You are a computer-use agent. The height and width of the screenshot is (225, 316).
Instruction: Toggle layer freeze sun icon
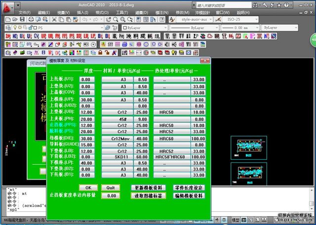coord(20,28)
